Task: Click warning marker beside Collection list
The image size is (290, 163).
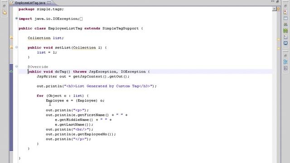Action: 11,38
